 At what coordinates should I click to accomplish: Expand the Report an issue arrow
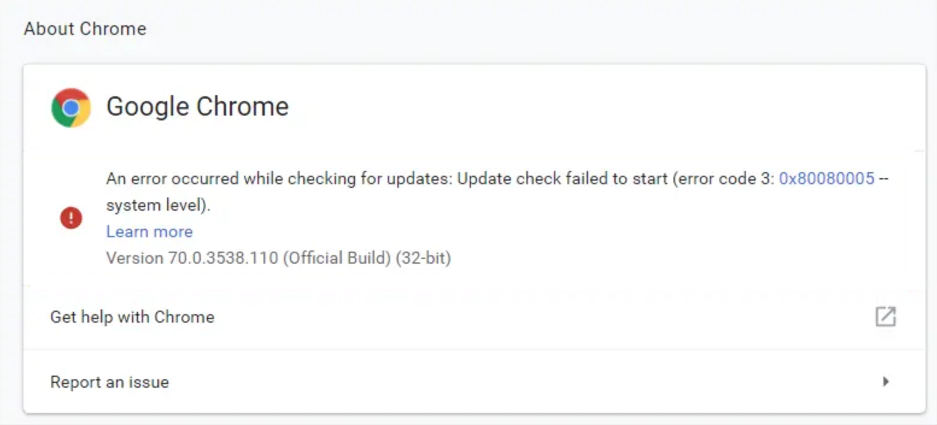pyautogui.click(x=885, y=382)
